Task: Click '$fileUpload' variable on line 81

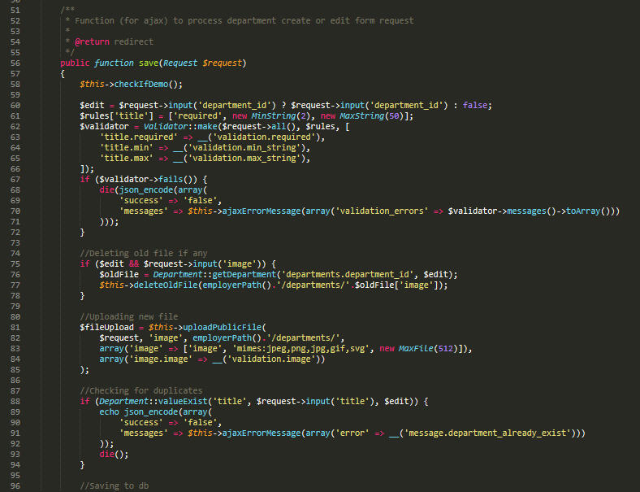Action: 107,328
